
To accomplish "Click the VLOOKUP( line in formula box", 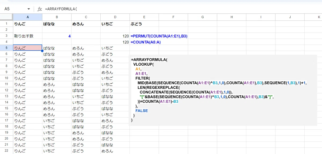I will pos(144,64).
